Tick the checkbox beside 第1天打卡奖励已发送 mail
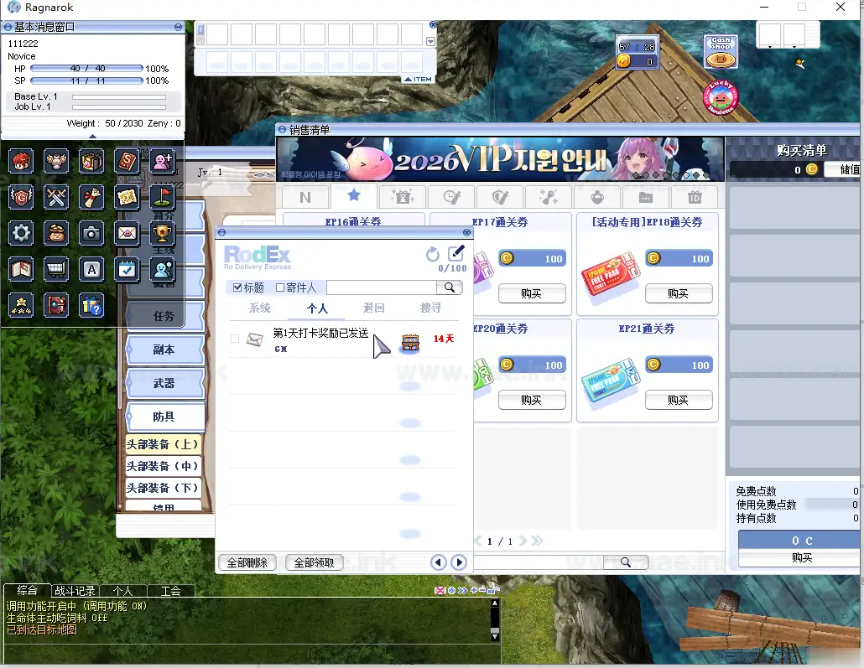864x668 pixels. point(235,339)
